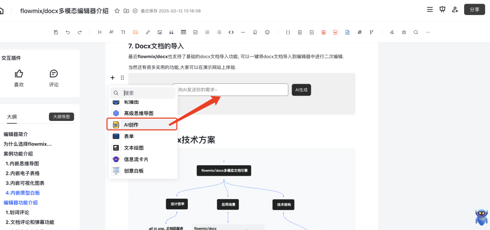Go to 编辑器简介 in outline
The image size is (490, 230).
coord(15,134)
